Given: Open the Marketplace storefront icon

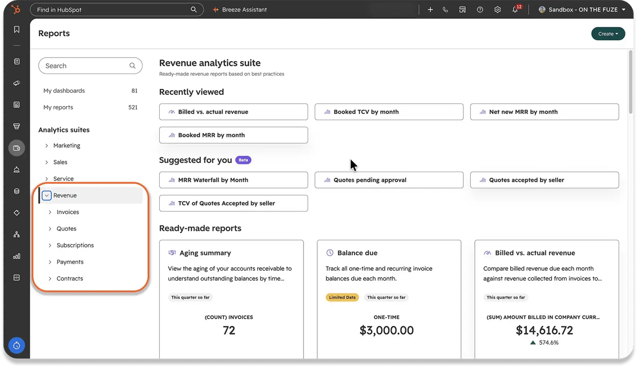Looking at the screenshot, I should (x=462, y=9).
